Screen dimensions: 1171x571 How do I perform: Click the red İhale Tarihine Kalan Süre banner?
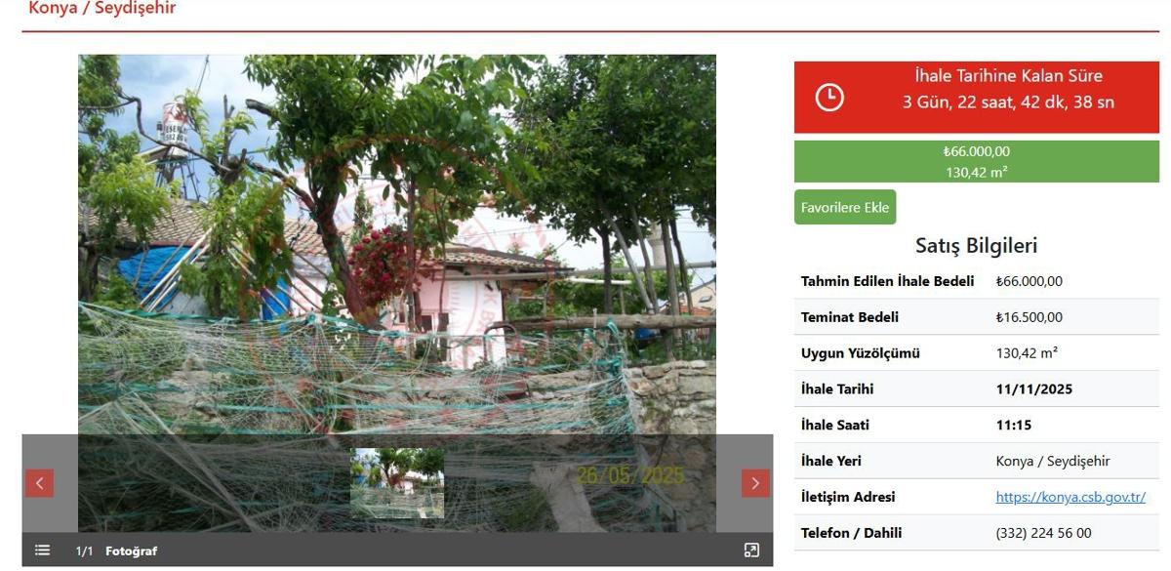click(x=977, y=98)
